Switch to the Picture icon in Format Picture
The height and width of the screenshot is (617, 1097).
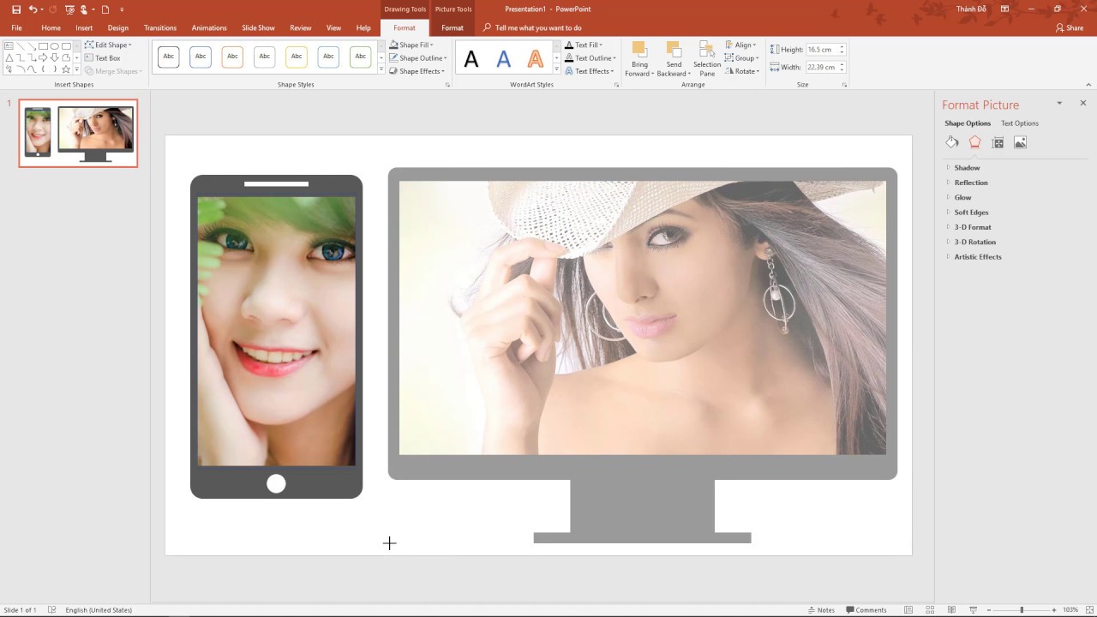pyautogui.click(x=1020, y=143)
